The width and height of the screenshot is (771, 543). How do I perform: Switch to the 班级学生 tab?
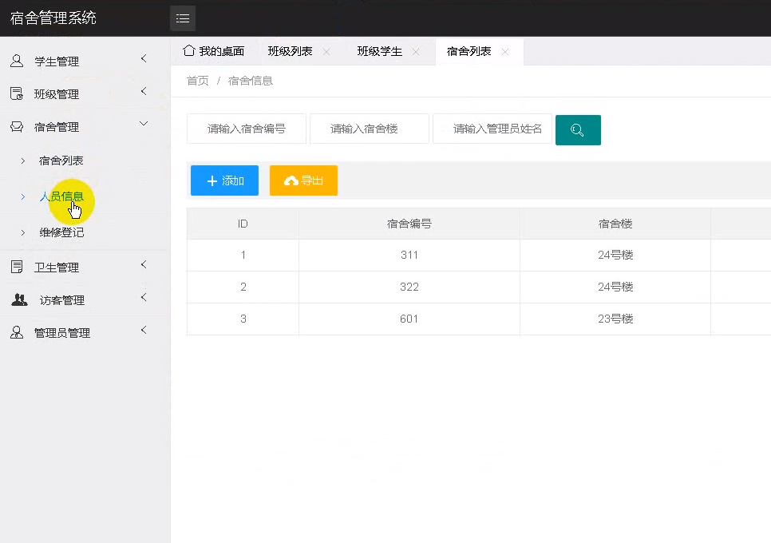coord(380,51)
